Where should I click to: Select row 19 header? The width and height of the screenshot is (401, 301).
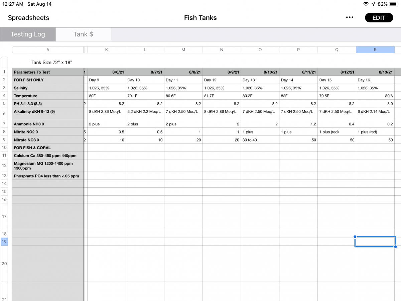click(4, 241)
